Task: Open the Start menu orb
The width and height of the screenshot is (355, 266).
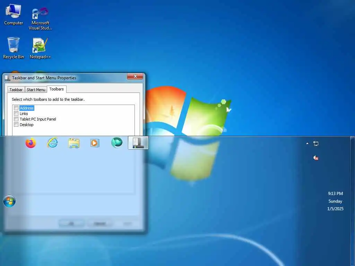Action: tap(9, 201)
